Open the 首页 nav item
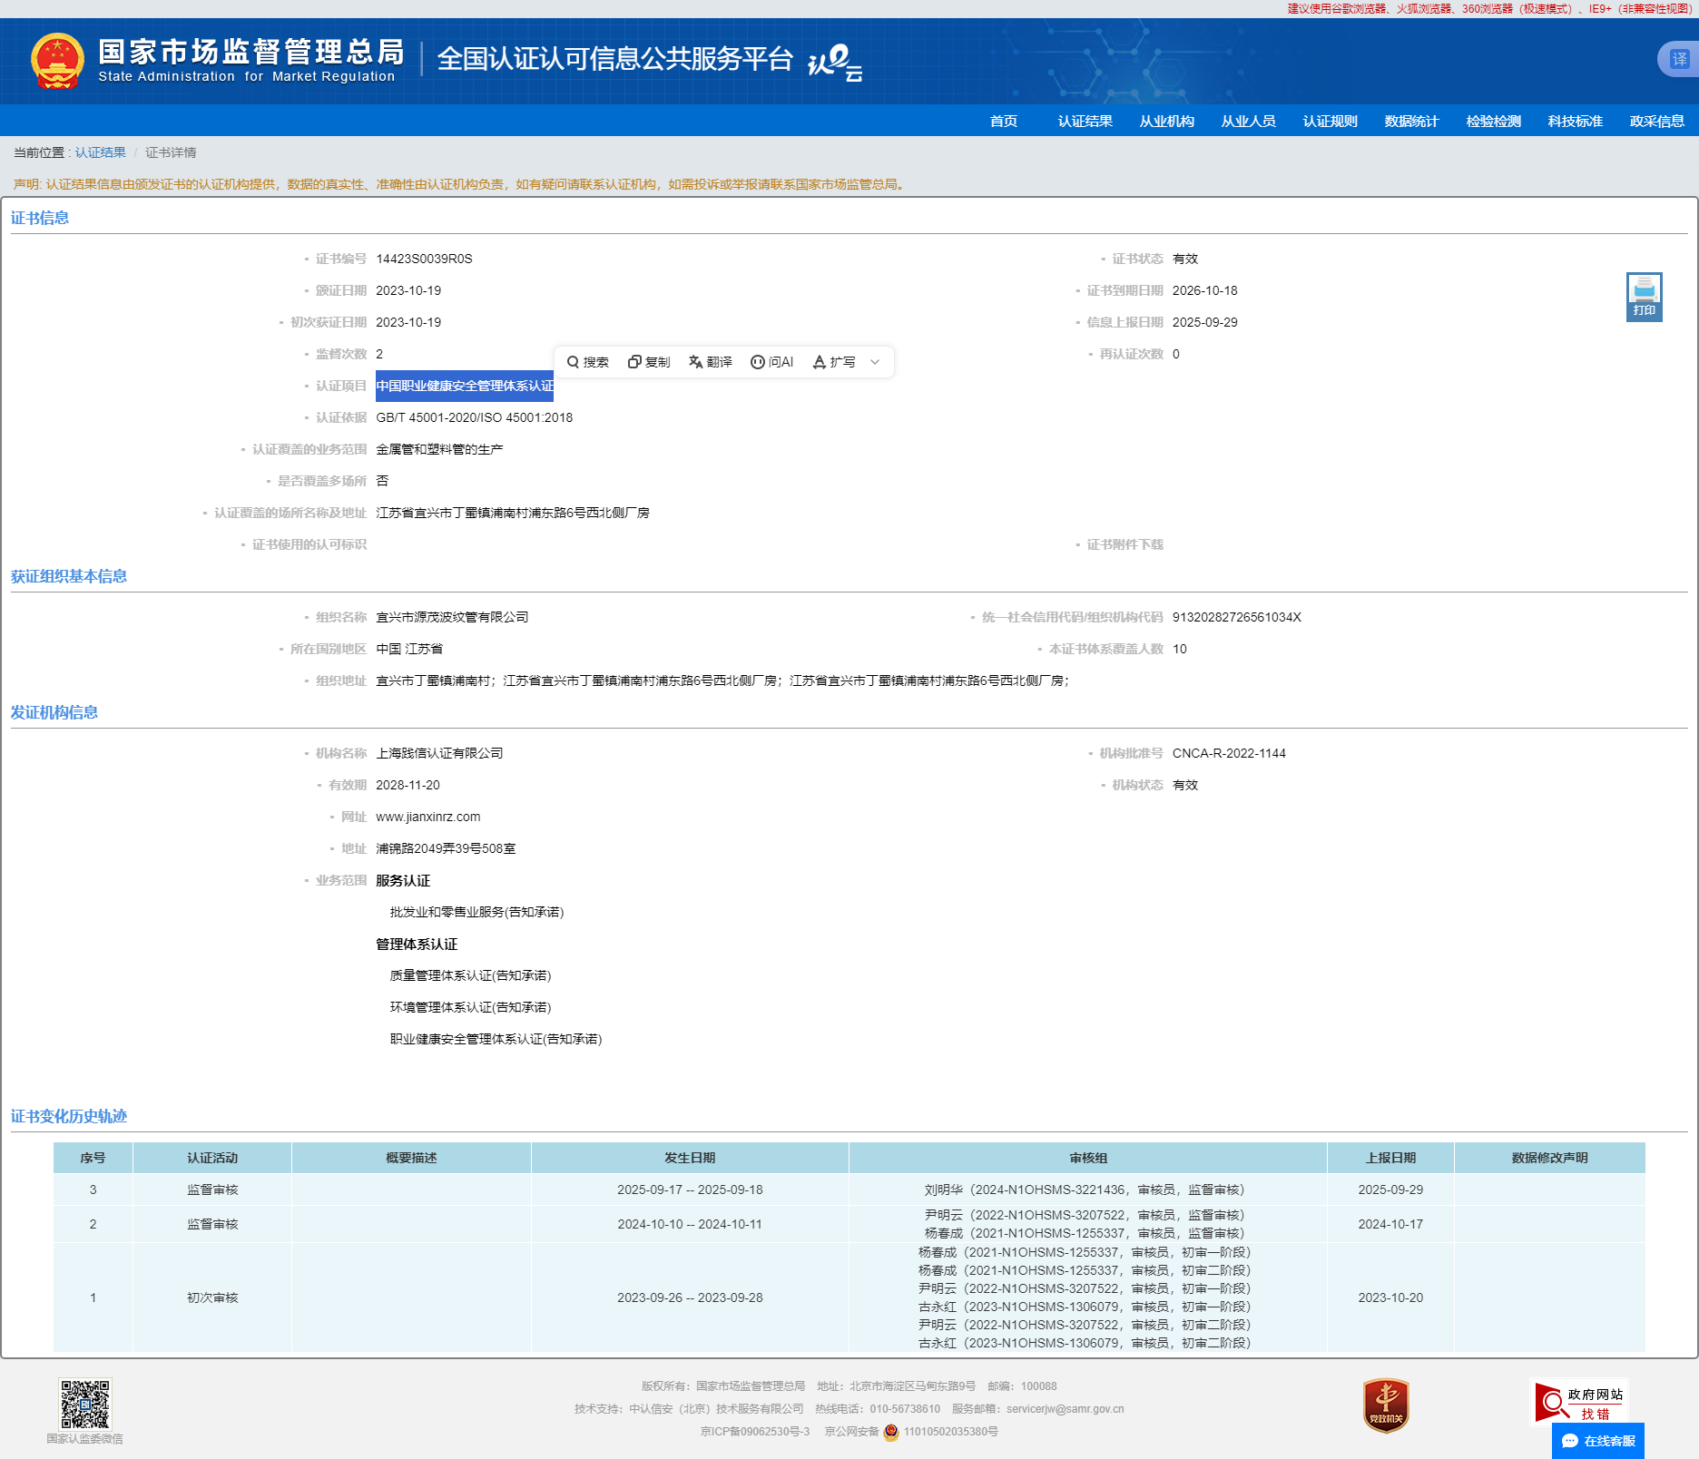The height and width of the screenshot is (1459, 1699). tap(1003, 121)
